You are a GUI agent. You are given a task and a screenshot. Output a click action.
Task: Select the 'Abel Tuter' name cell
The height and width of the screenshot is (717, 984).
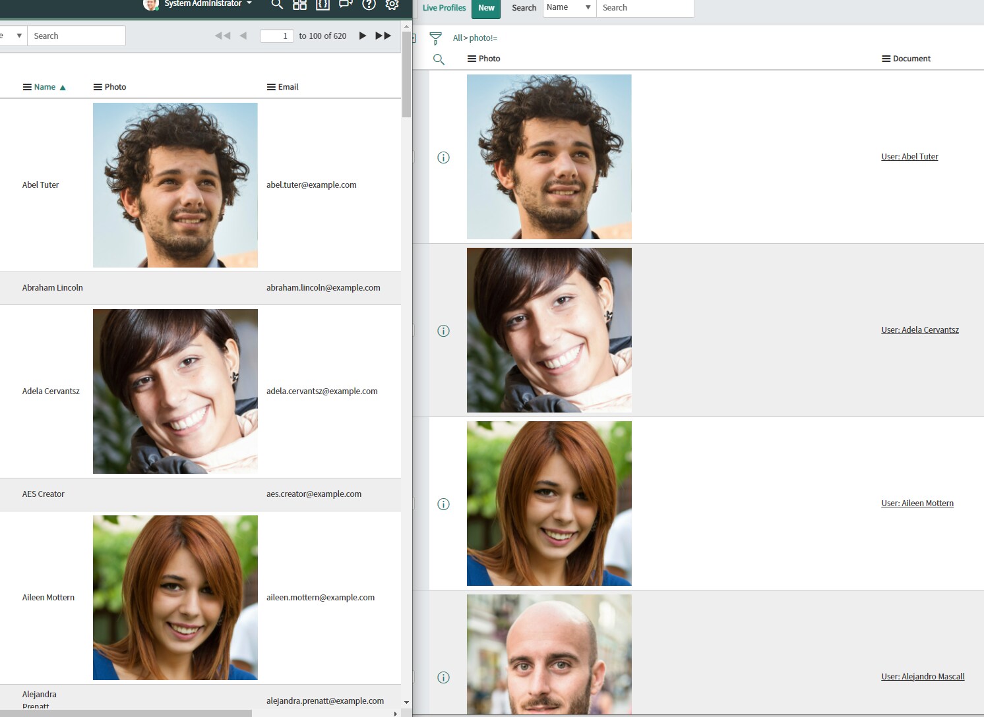pyautogui.click(x=41, y=185)
